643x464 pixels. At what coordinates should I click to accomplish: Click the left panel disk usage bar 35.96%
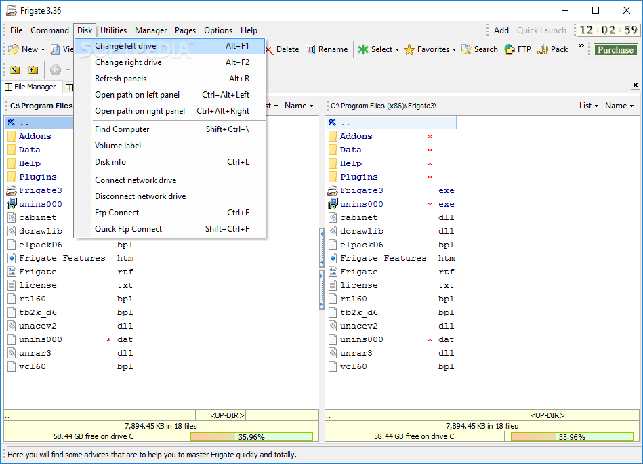[x=251, y=437]
